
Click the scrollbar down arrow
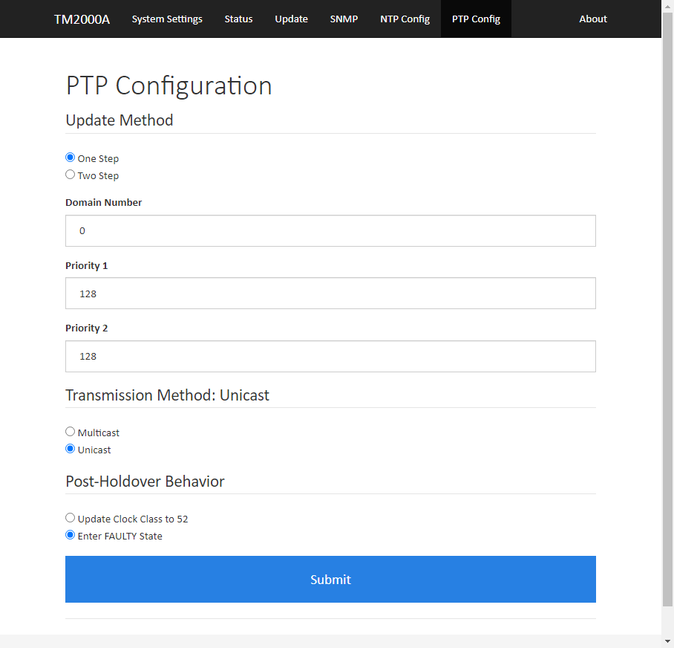click(x=667, y=641)
